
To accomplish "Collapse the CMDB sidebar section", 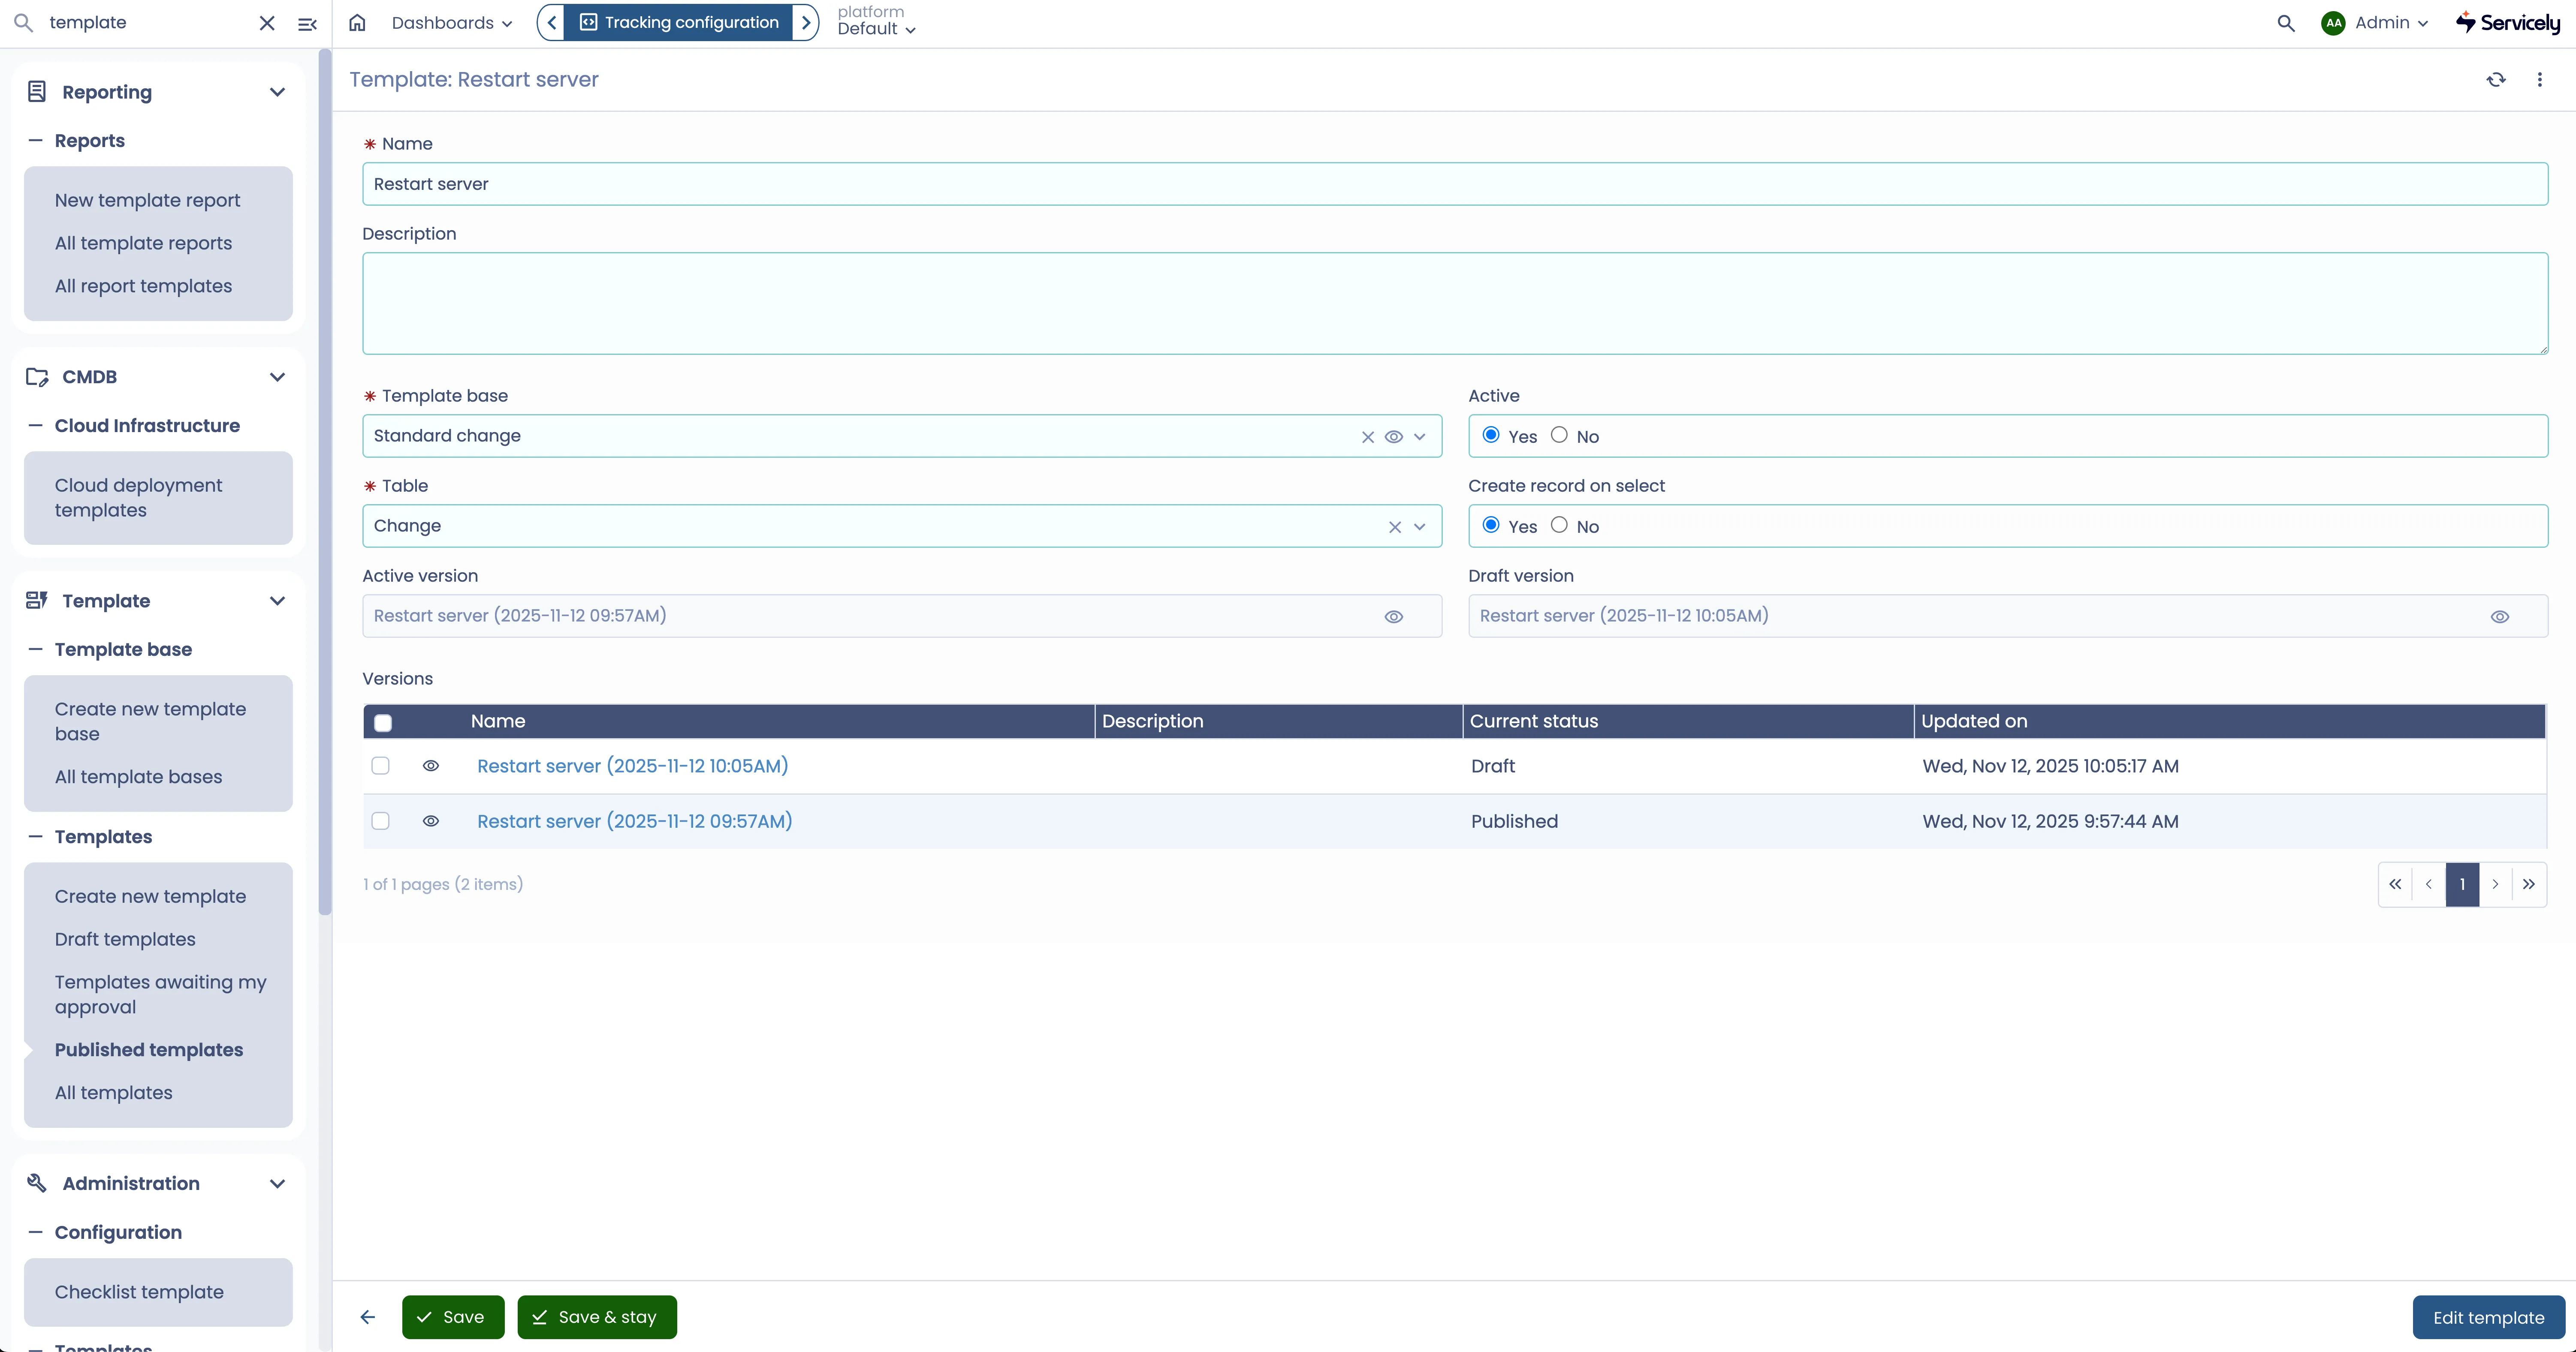I will pyautogui.click(x=278, y=378).
